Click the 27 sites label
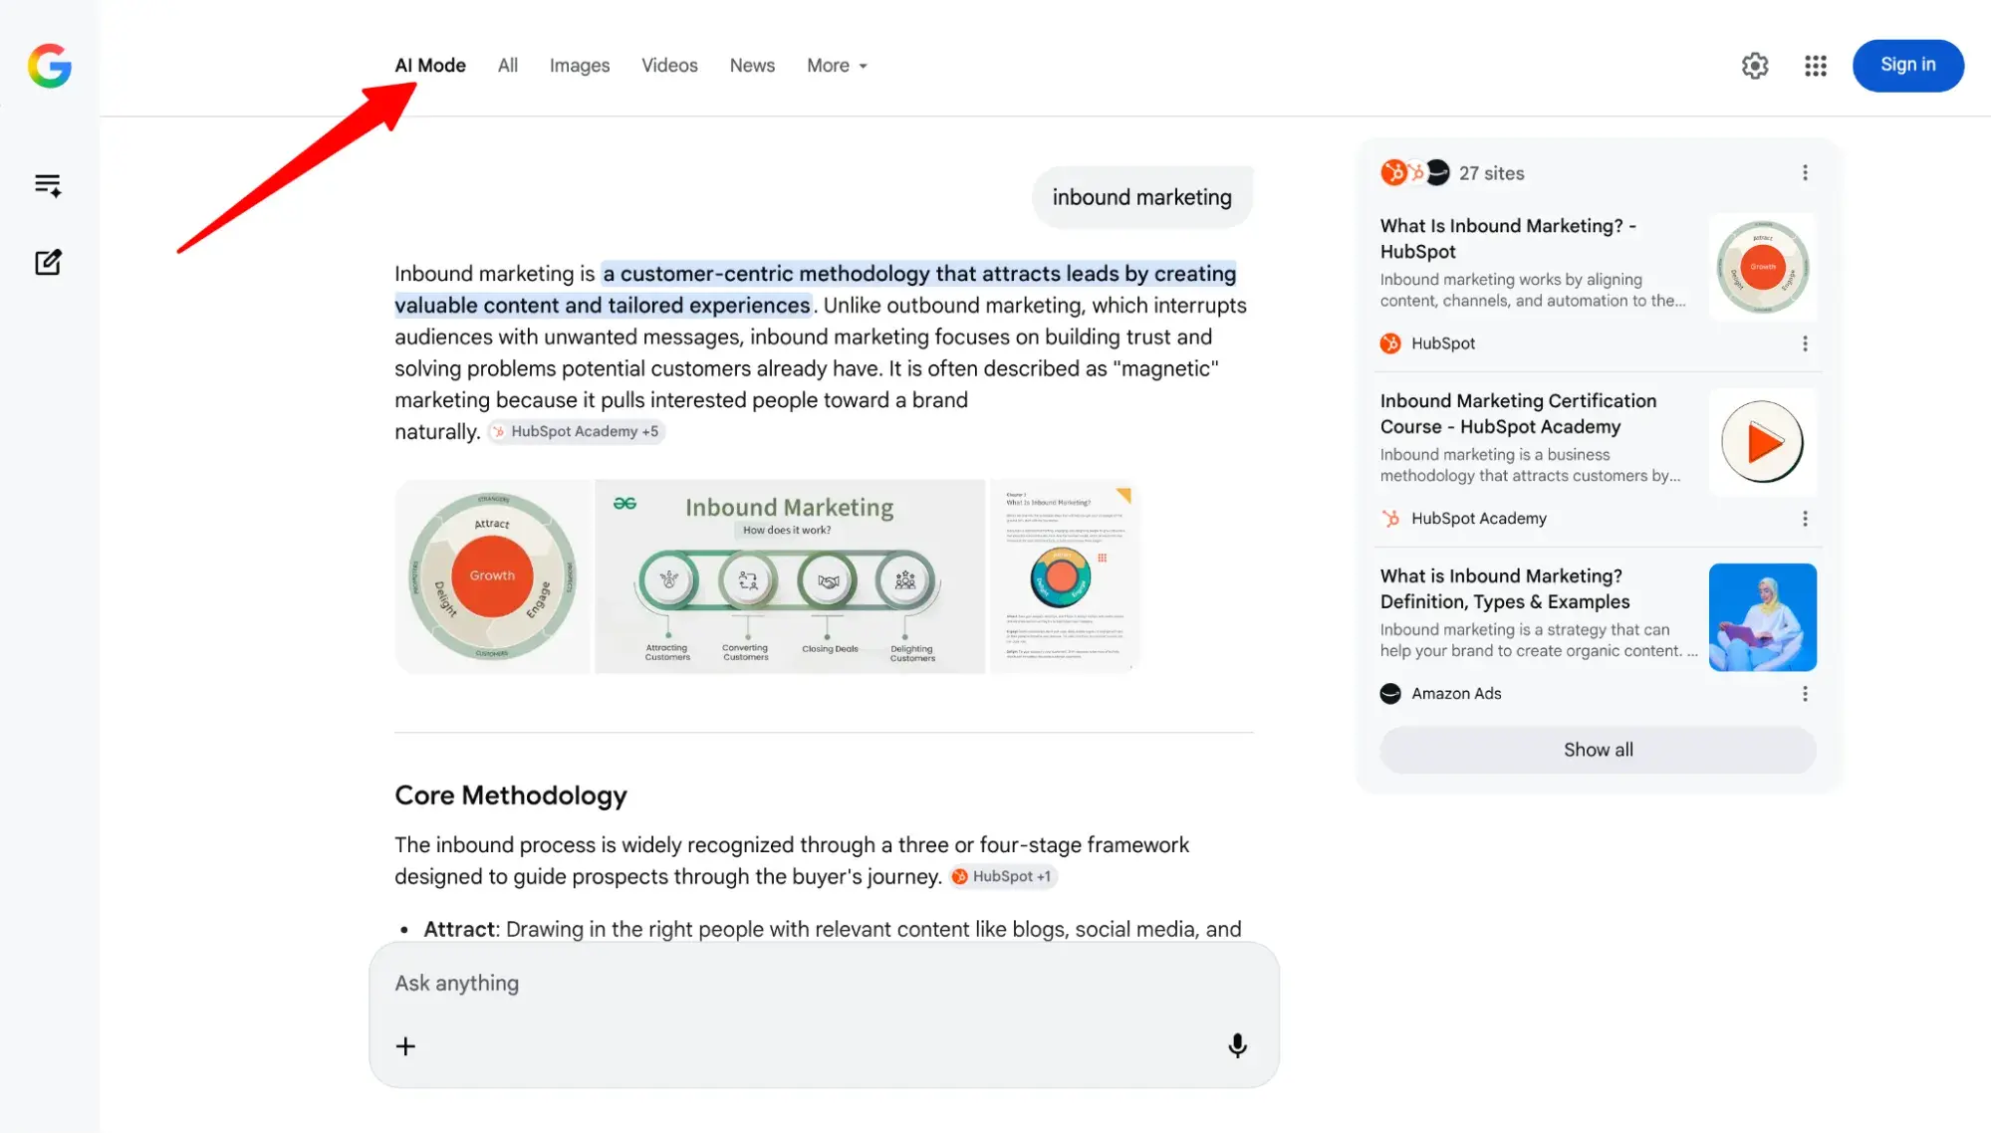 1491,173
